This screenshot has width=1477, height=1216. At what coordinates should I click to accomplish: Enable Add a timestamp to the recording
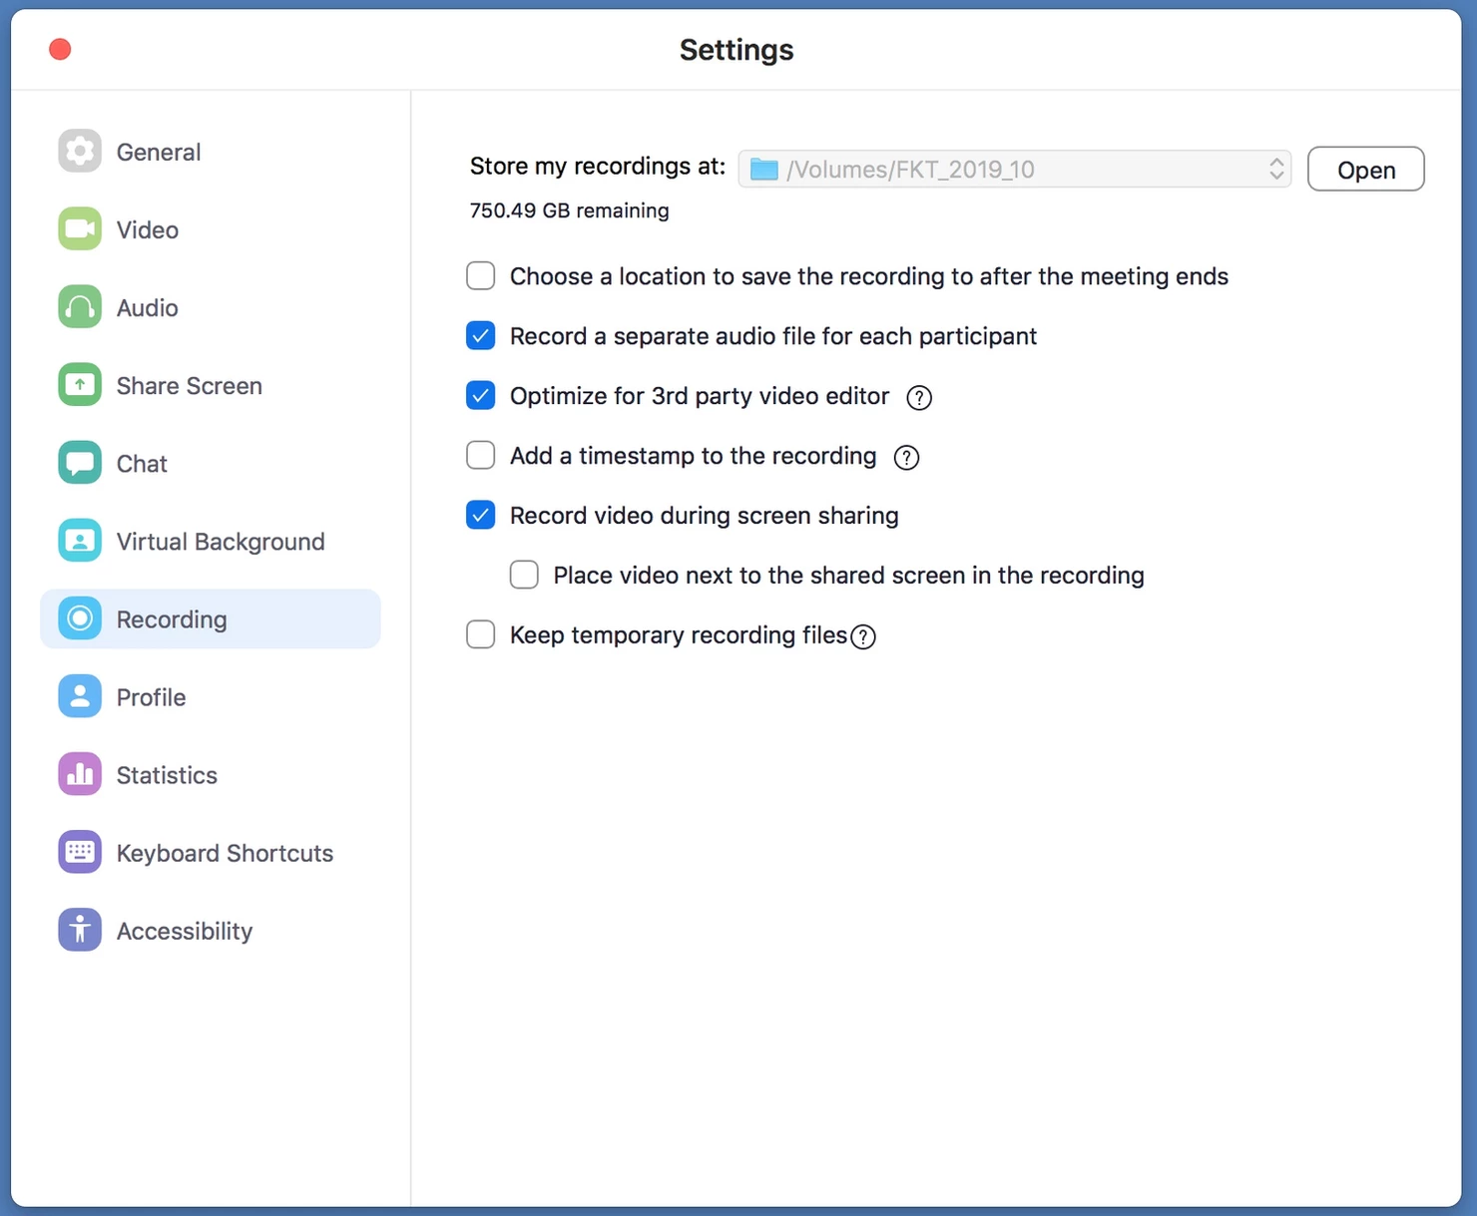[x=481, y=456]
